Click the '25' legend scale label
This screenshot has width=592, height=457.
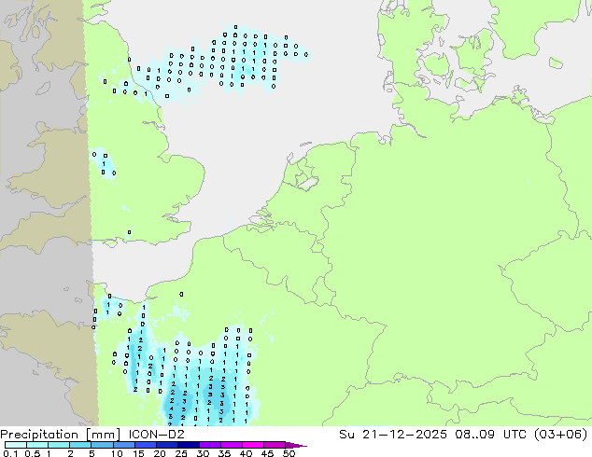[x=181, y=453]
